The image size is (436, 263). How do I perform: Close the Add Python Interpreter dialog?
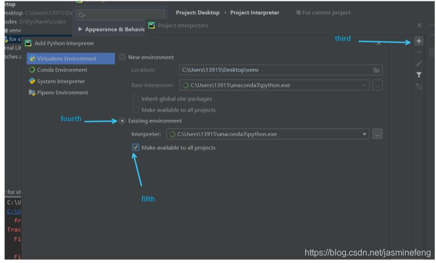[378, 43]
